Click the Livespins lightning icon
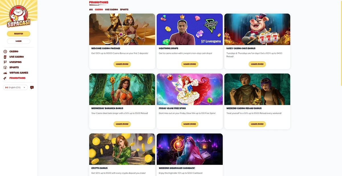This screenshot has width=342, height=176. [x=5, y=62]
